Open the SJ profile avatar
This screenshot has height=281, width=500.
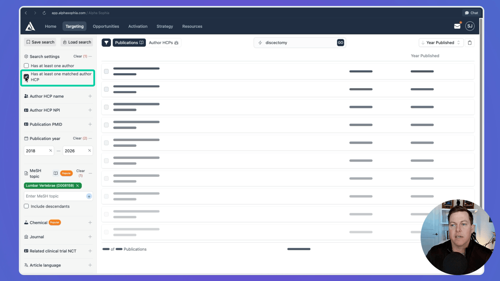click(470, 26)
